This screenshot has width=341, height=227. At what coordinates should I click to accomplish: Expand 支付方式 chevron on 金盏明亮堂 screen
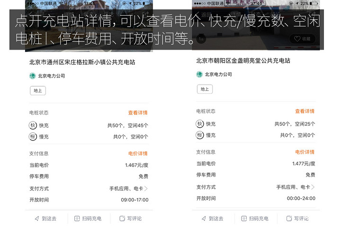[313, 187]
